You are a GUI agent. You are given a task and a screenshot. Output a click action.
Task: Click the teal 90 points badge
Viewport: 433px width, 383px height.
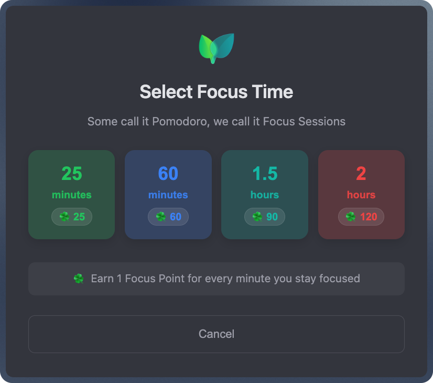(x=265, y=217)
